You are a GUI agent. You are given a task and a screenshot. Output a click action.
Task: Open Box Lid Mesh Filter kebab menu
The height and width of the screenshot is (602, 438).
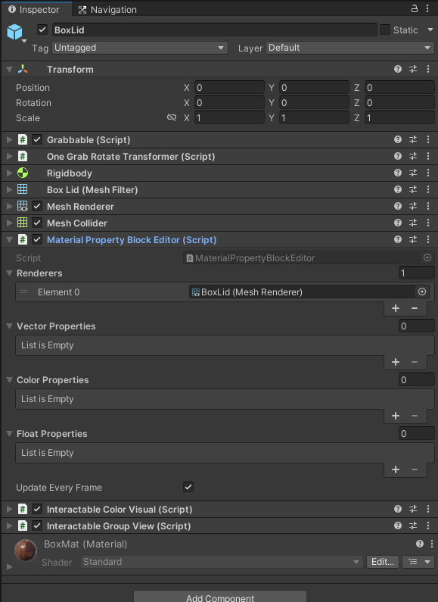pyautogui.click(x=428, y=189)
